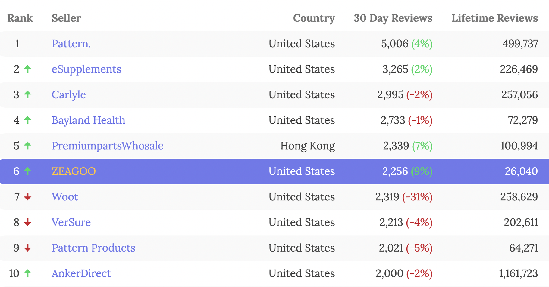Select lifetime reviews value 257,056
549x287 pixels.
(x=519, y=95)
